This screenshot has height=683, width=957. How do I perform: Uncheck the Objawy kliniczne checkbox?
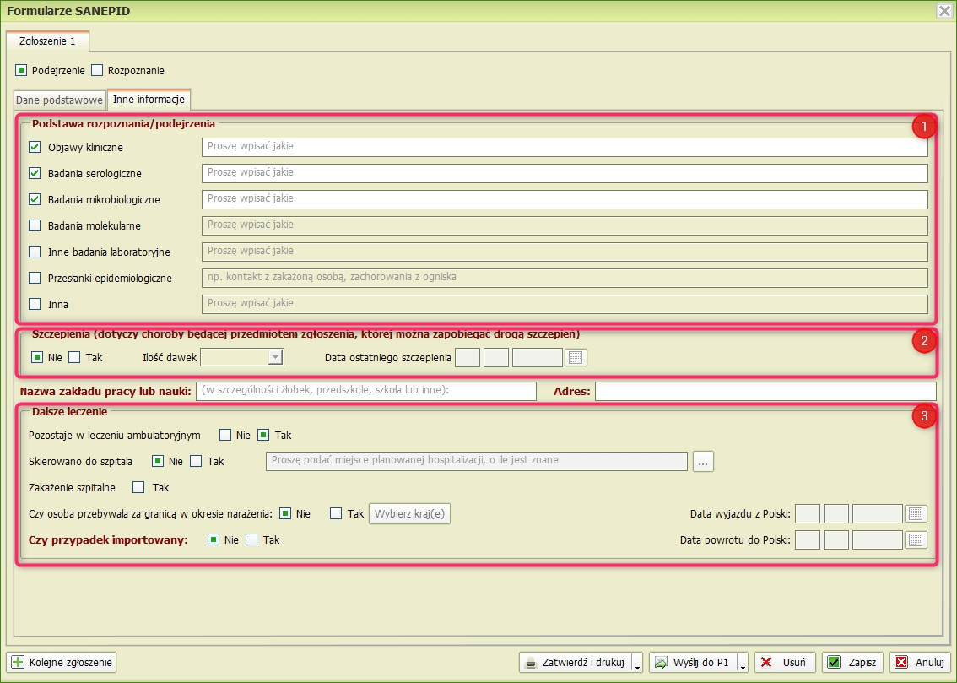click(35, 147)
